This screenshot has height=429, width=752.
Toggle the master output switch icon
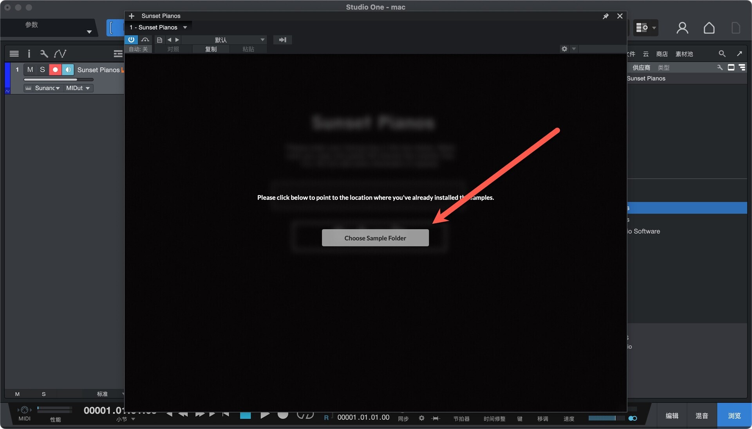(x=633, y=418)
